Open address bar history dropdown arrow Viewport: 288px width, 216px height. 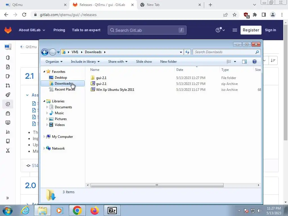click(181, 52)
